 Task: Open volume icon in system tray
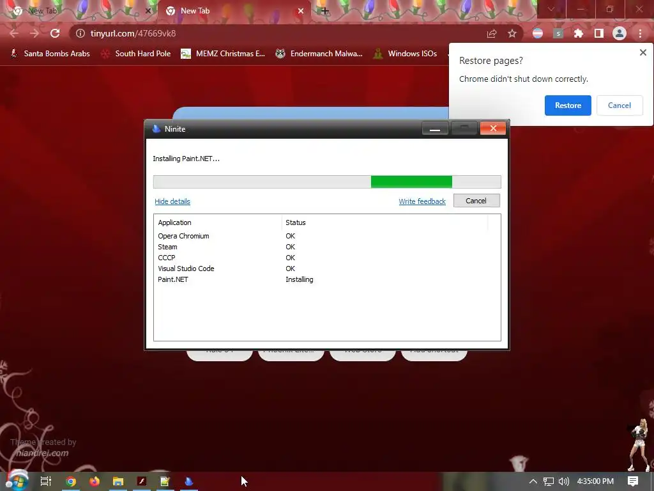click(564, 481)
